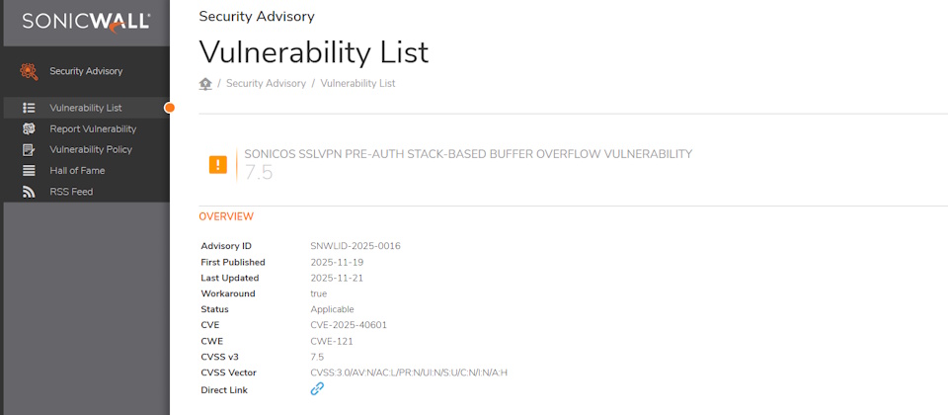Click the Hall of Fame sidebar icon
The image size is (948, 415).
30,171
